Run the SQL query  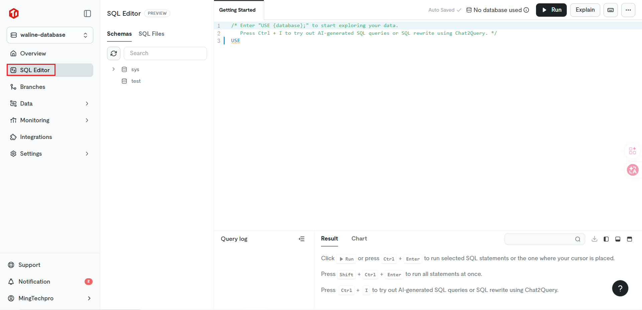(551, 10)
